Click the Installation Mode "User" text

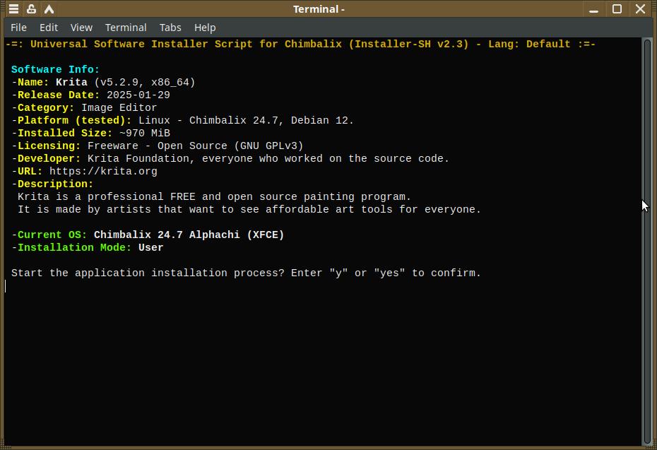click(x=151, y=247)
